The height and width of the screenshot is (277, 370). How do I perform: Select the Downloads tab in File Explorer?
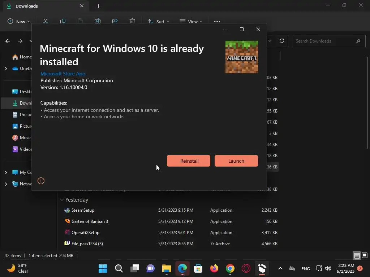pos(46,6)
